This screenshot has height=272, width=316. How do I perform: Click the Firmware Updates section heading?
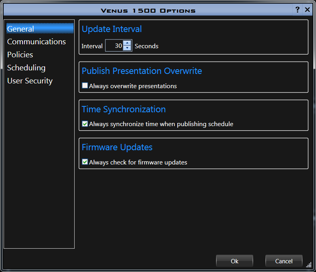[x=117, y=147]
